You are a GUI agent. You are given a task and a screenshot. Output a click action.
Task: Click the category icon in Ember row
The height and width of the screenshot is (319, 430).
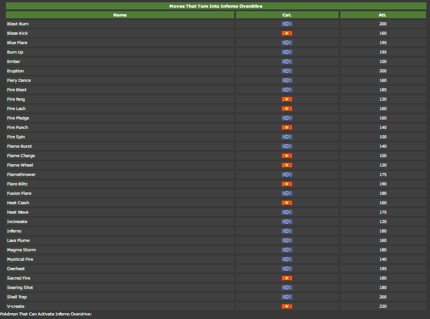pyautogui.click(x=287, y=62)
